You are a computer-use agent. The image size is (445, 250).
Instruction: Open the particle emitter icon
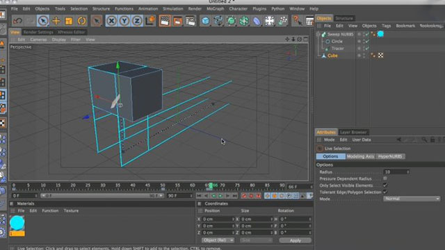(282, 21)
